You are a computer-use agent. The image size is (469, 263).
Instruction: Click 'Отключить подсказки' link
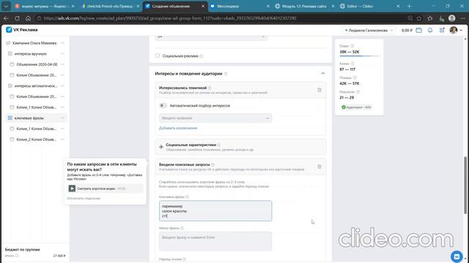click(84, 198)
